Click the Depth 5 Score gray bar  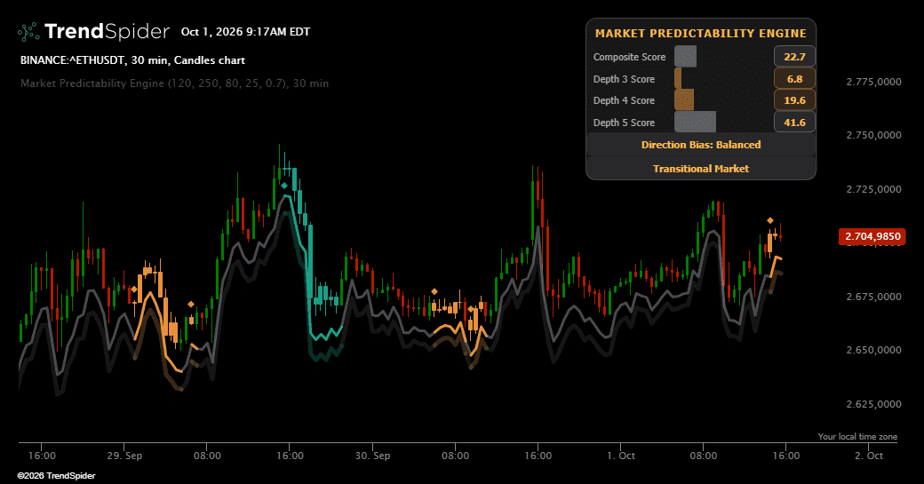click(696, 122)
